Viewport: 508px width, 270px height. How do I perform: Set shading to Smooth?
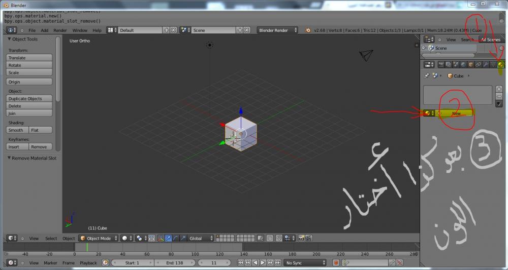tap(17, 130)
